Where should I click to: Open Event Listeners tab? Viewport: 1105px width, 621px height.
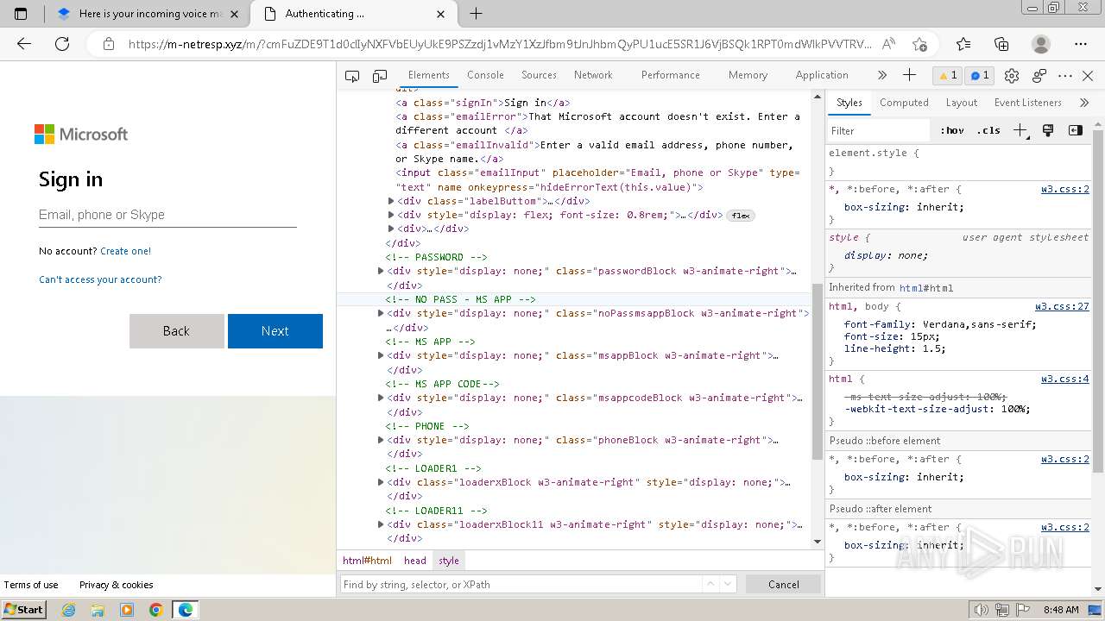[1027, 103]
